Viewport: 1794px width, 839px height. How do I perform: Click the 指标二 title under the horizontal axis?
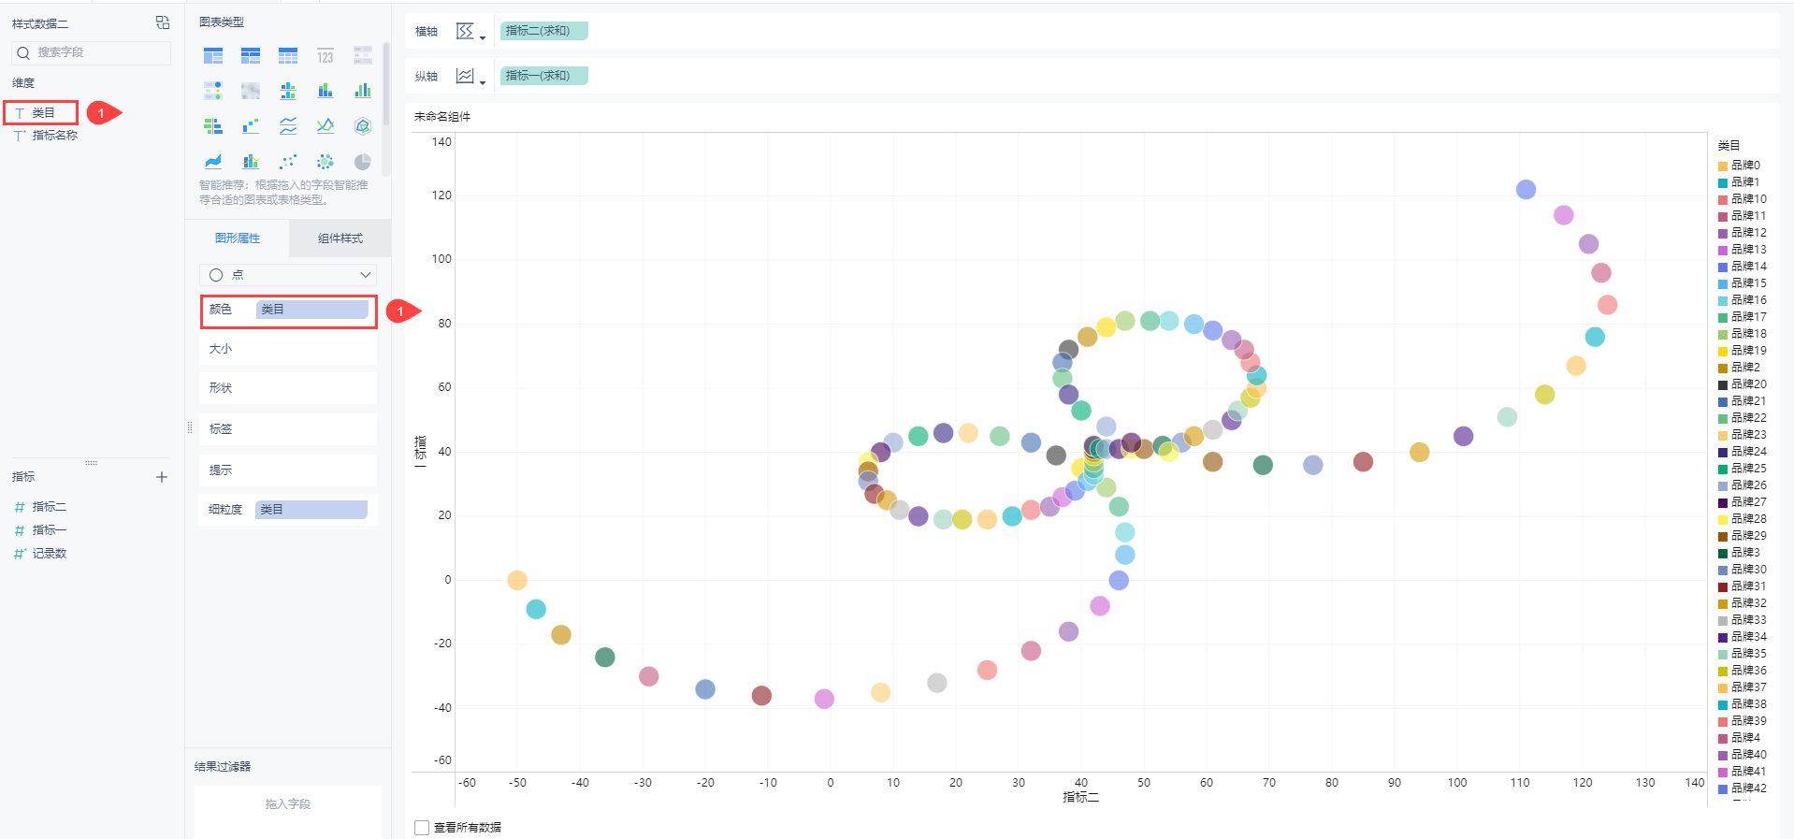click(1081, 798)
